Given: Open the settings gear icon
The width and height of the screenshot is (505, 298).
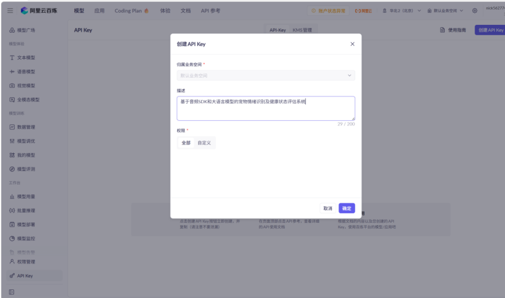Looking at the screenshot, I should click(x=475, y=10).
